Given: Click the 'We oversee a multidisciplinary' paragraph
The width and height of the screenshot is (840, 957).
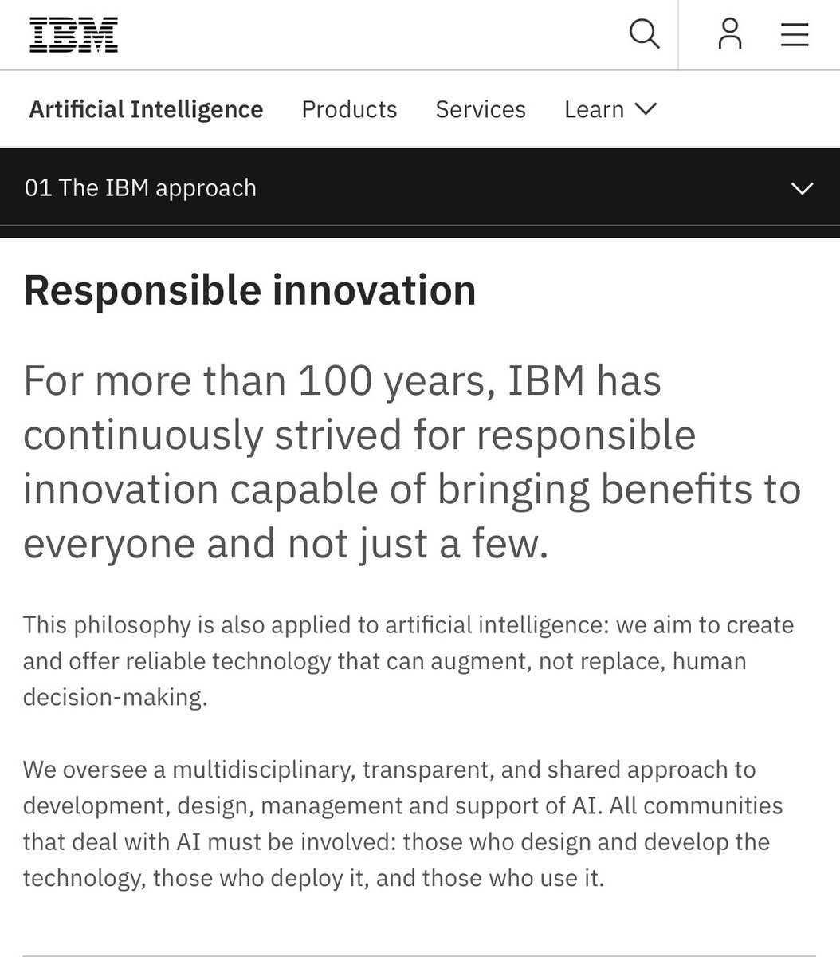Looking at the screenshot, I should [402, 824].
